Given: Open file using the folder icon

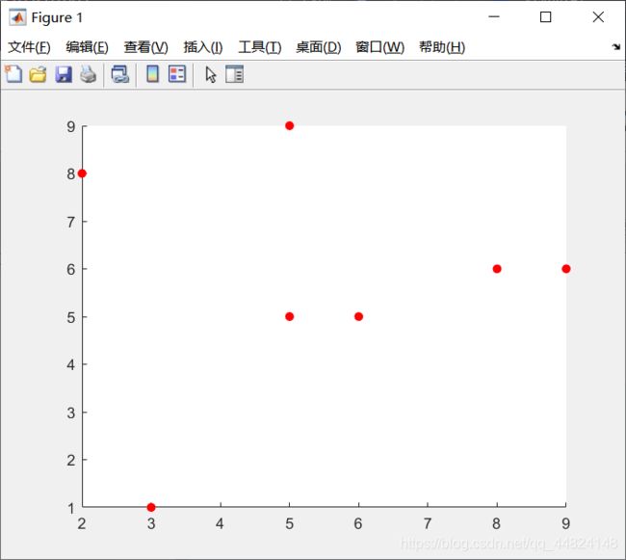Looking at the screenshot, I should (38, 74).
